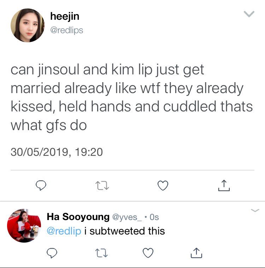Image resolution: width=265 pixels, height=268 pixels.
Task: Retweet Ha Sooyoung's reply
Action: coord(101,253)
